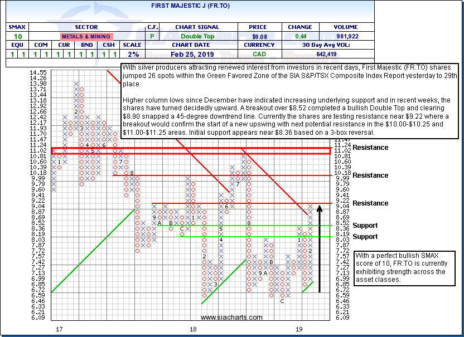Choose the CAD currency field
464x337 pixels.
point(259,55)
